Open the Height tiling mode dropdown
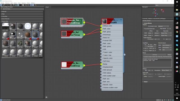Screen dimensions: 180x101 [x=166, y=35]
